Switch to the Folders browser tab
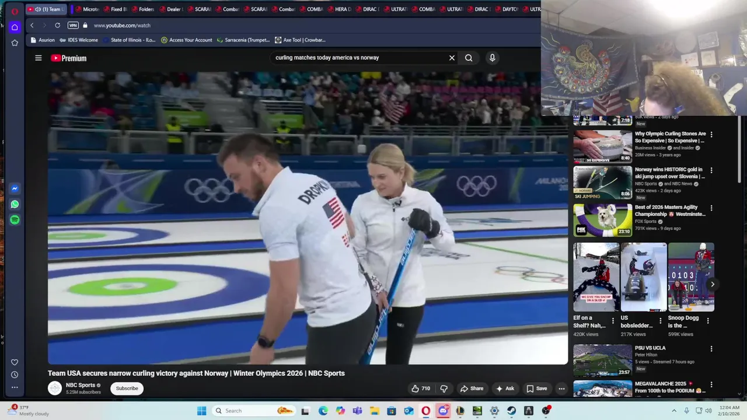This screenshot has height=420, width=747. pos(142,9)
